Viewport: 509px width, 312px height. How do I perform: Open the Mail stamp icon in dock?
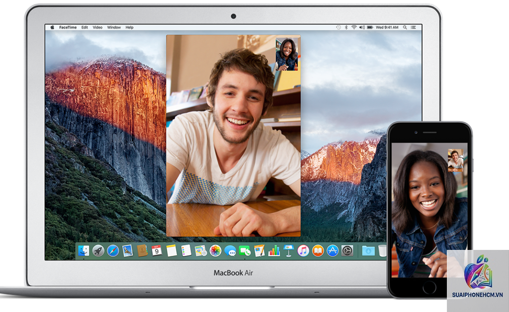point(128,251)
